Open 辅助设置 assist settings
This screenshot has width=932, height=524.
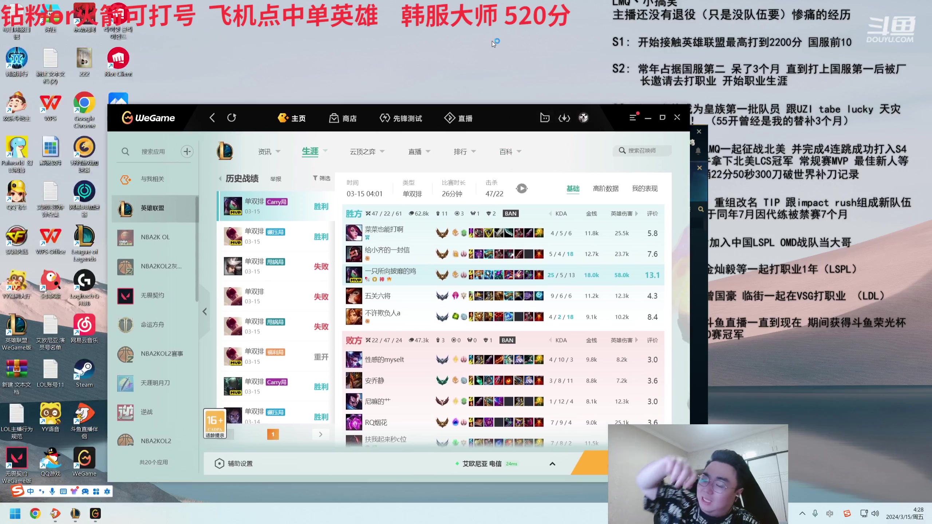tap(234, 464)
